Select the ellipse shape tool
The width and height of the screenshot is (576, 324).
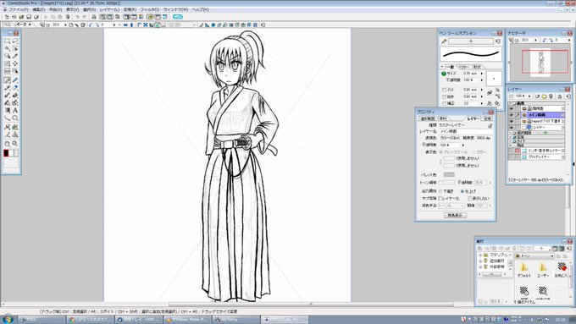click(x=15, y=118)
